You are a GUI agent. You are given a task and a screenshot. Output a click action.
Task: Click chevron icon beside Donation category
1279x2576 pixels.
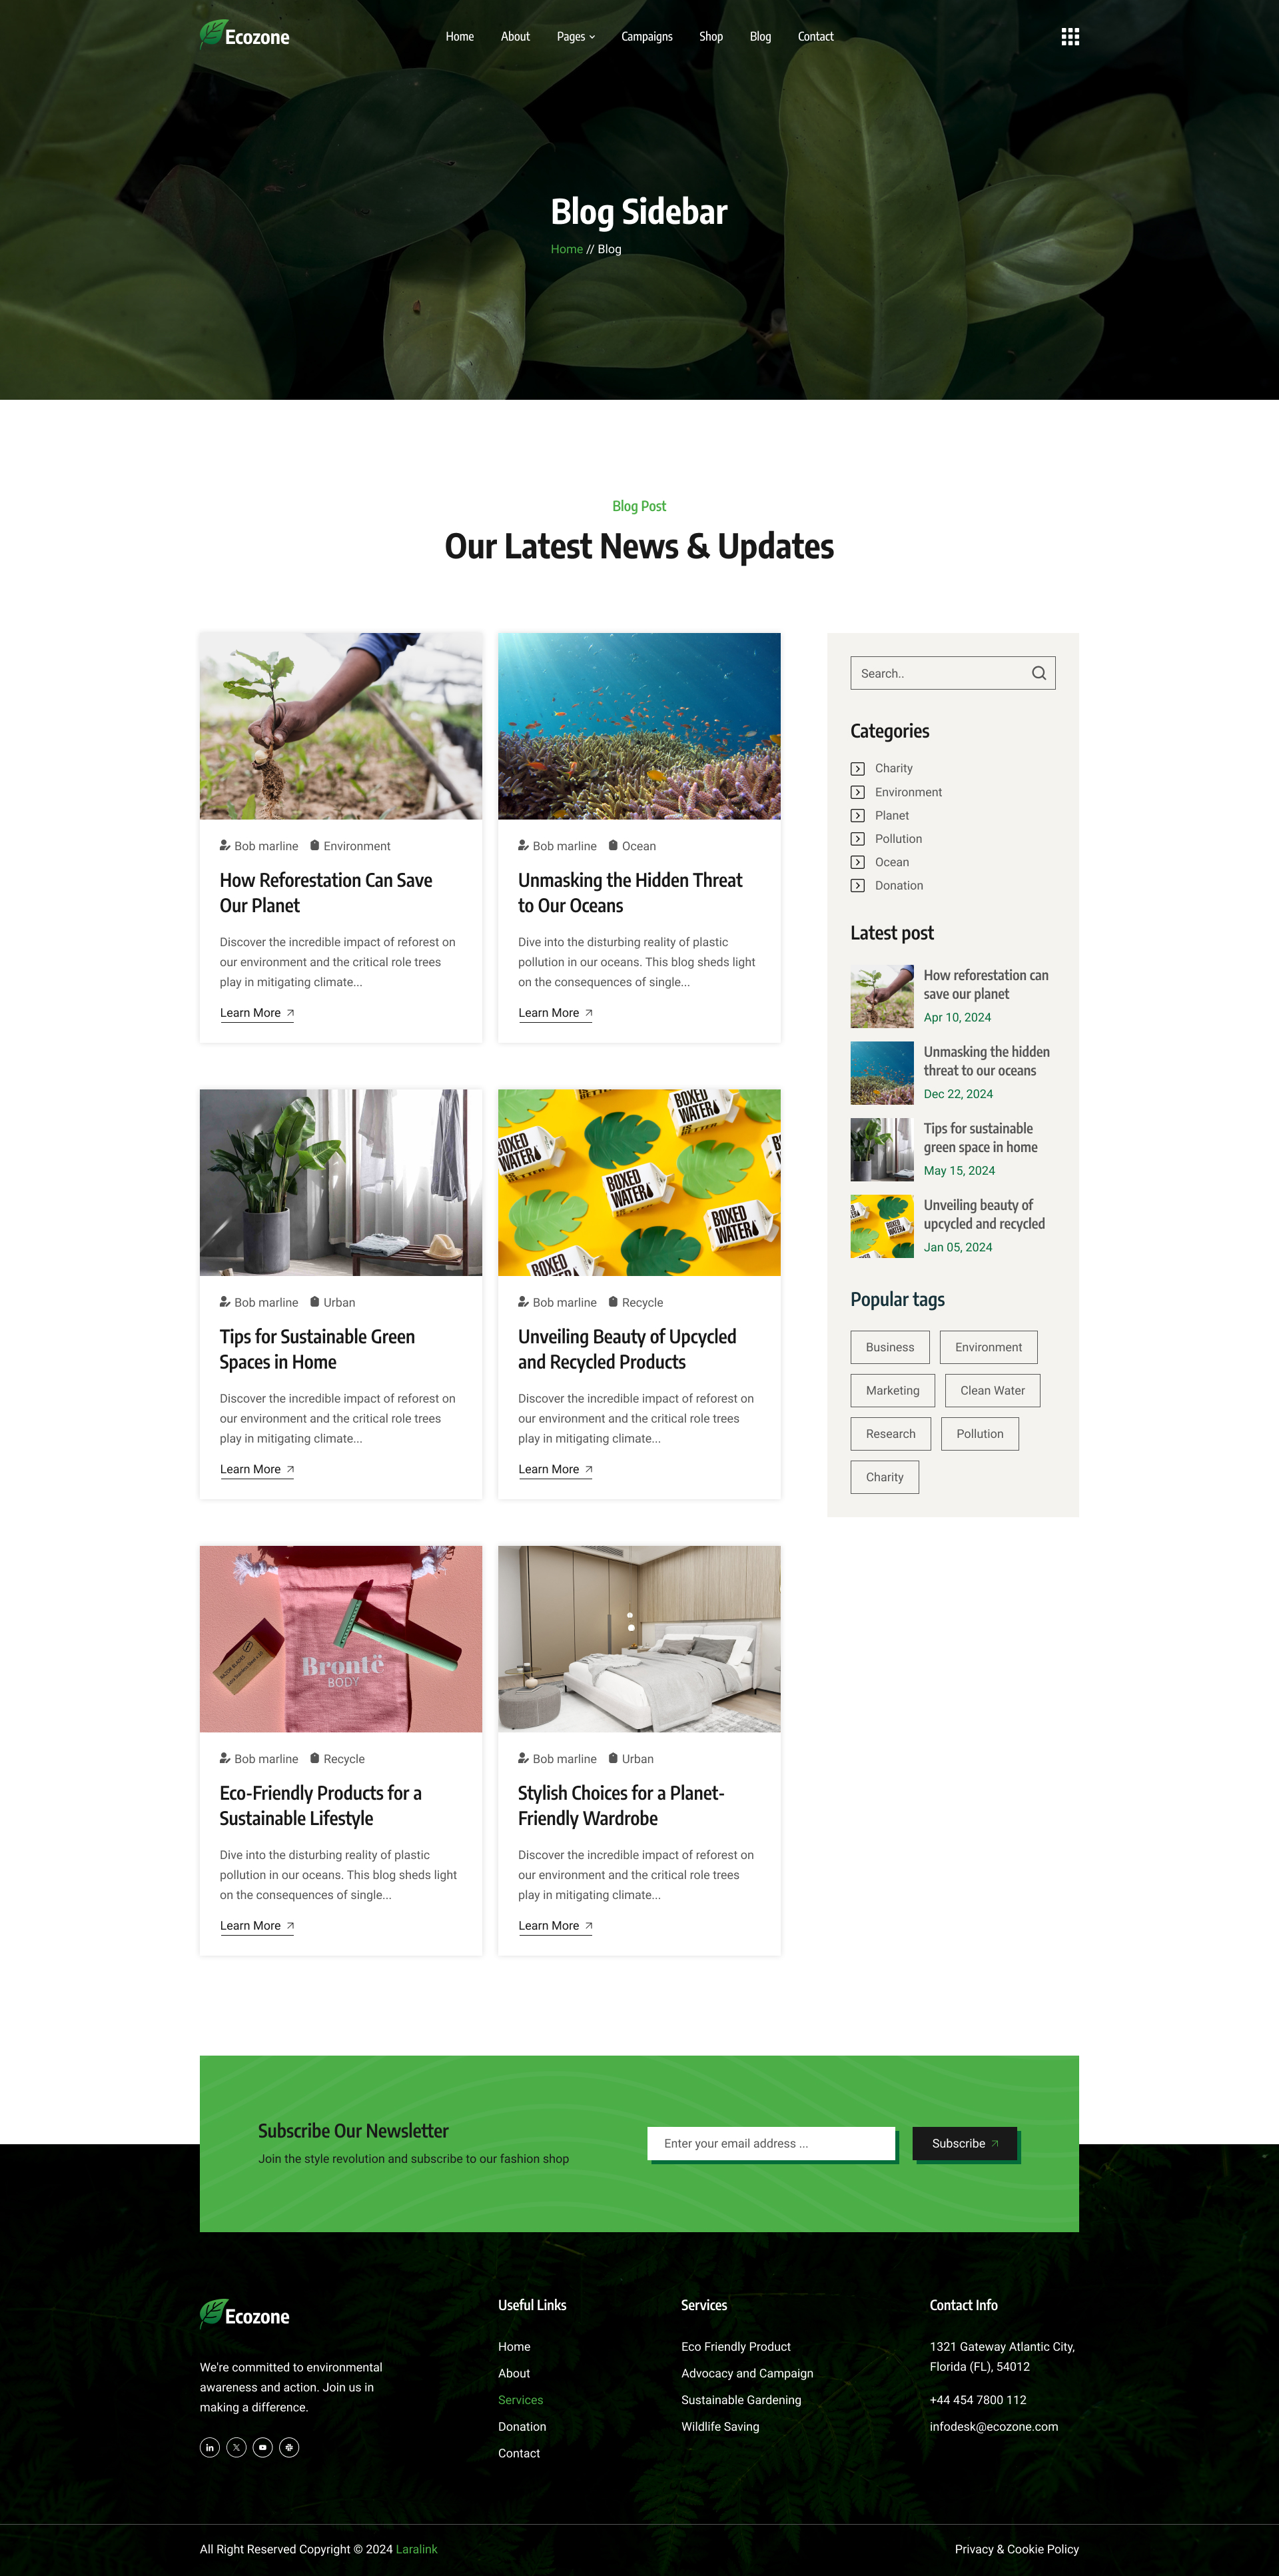[x=858, y=886]
